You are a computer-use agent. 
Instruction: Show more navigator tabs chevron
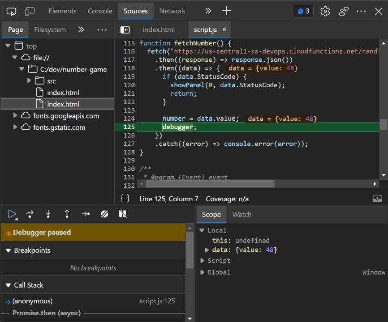pyautogui.click(x=81, y=30)
